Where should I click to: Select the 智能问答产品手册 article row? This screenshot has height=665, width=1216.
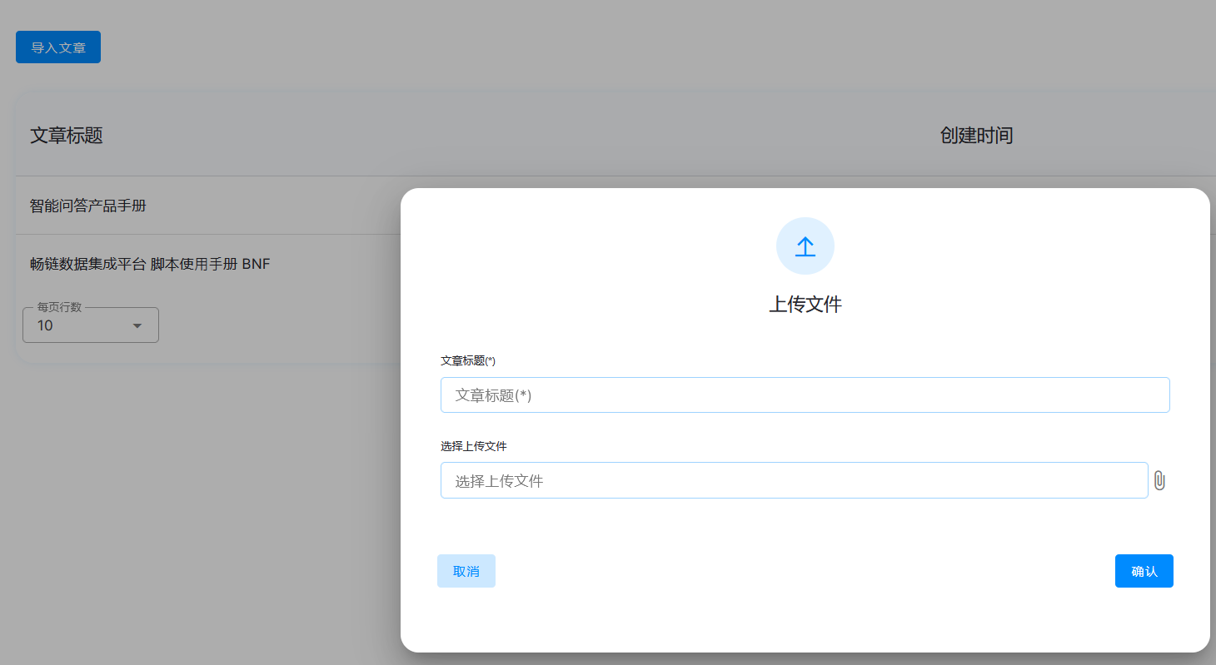pyautogui.click(x=88, y=206)
